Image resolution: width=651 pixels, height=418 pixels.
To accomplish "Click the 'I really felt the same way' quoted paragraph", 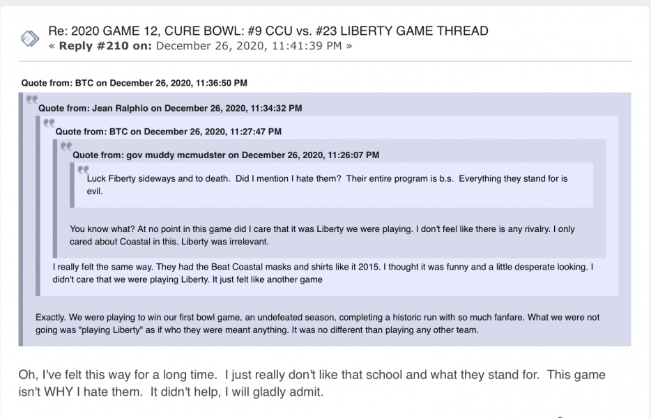I will (x=325, y=273).
